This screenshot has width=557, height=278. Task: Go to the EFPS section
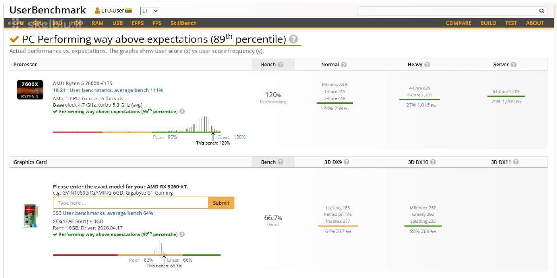pyautogui.click(x=138, y=23)
